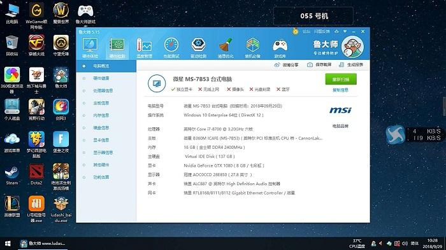Select 电脑概览 sidebar tab
The width and height of the screenshot is (446, 250).
[x=106, y=66]
